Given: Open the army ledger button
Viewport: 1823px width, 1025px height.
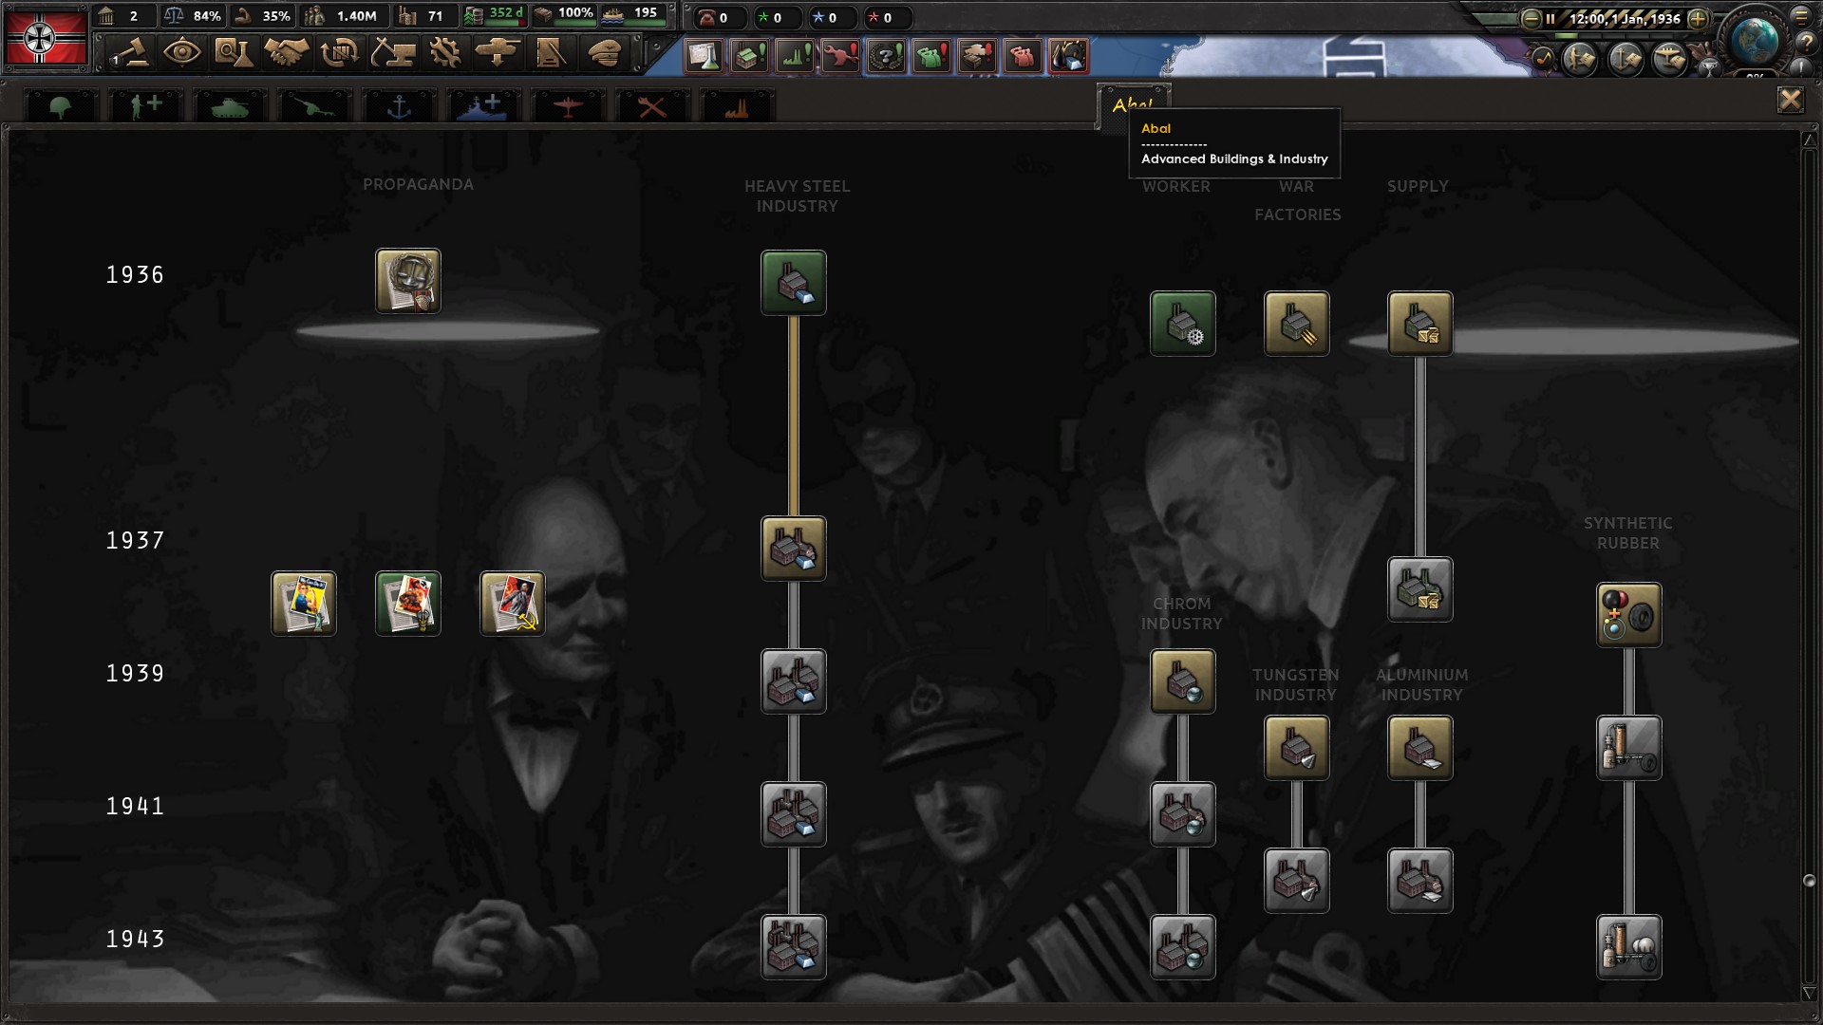Looking at the screenshot, I should 1581,60.
